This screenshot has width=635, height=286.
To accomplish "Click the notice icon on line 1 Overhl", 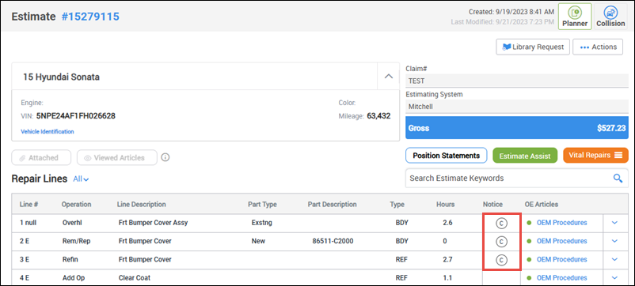I will click(x=501, y=223).
